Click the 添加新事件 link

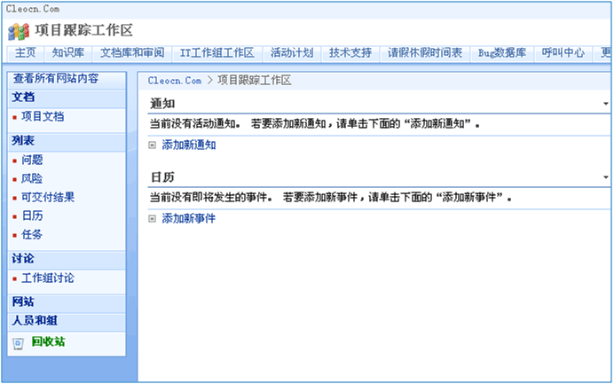pyautogui.click(x=189, y=218)
